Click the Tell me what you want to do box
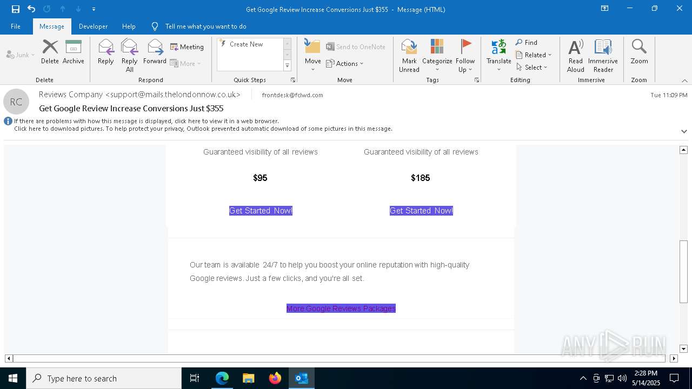 (205, 26)
